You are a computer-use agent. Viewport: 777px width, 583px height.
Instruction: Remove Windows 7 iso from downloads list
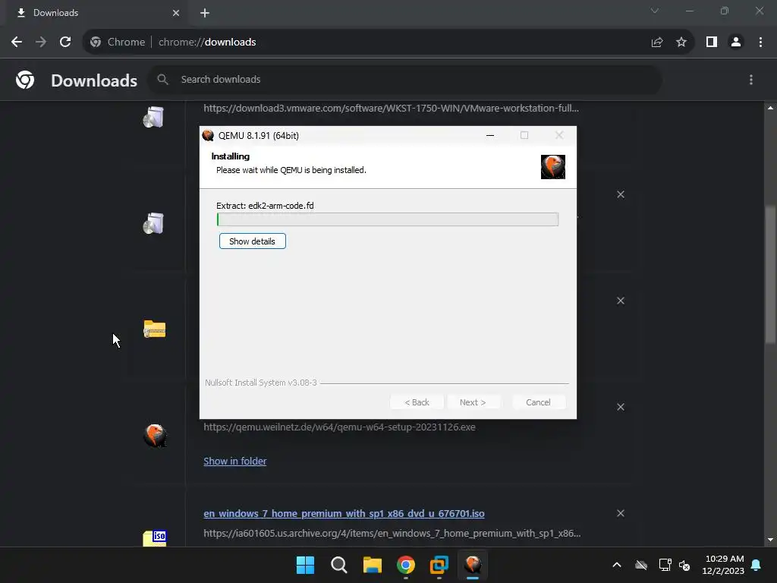tap(621, 513)
